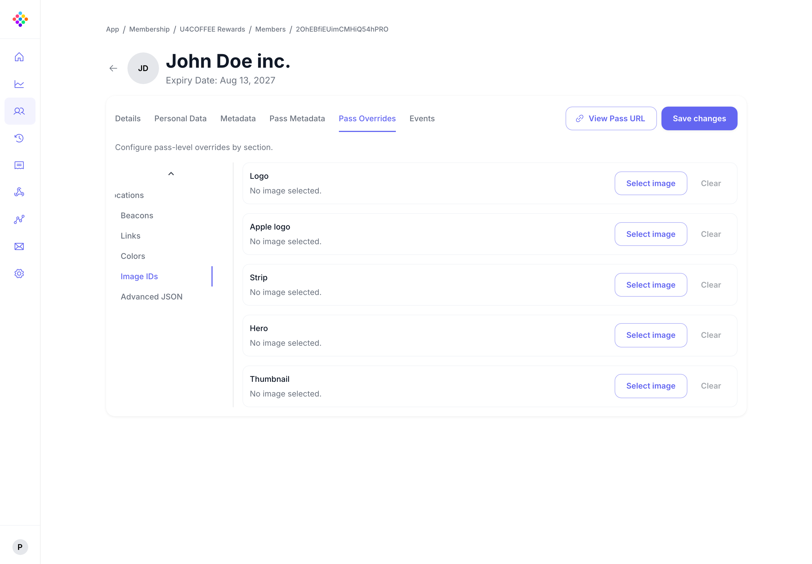Clear the Strip image
This screenshot has height=564, width=812.
[710, 285]
